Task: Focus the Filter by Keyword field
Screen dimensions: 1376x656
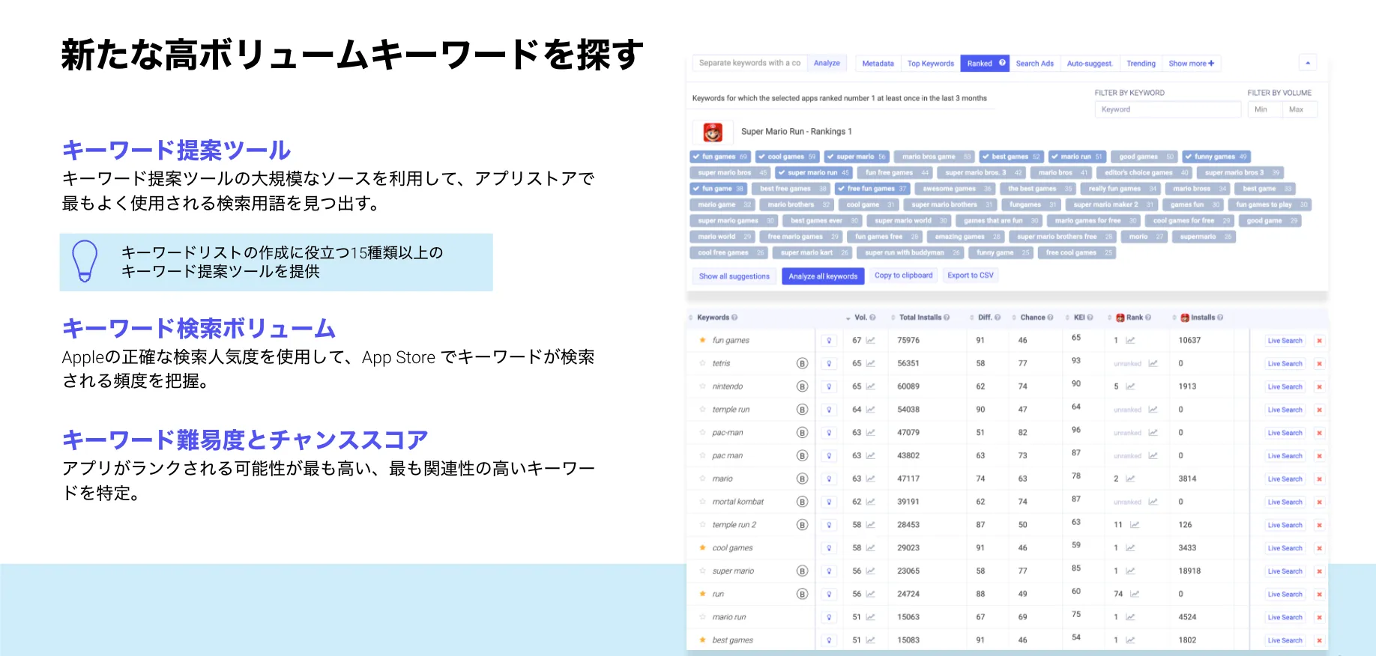Action: [1168, 109]
